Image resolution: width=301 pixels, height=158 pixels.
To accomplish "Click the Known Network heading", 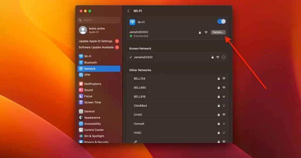I will pos(140,48).
